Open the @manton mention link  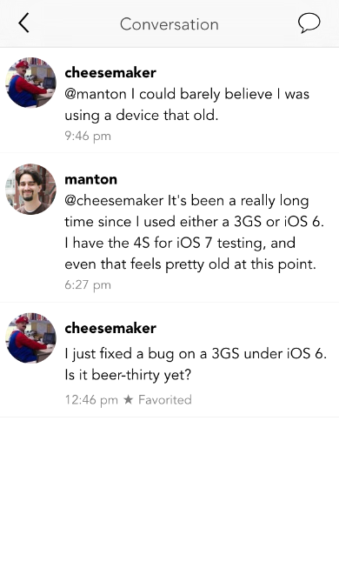point(96,94)
